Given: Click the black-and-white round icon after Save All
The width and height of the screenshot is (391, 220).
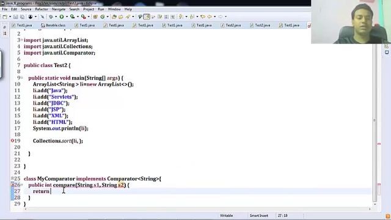Looking at the screenshot, I should (x=31, y=16).
